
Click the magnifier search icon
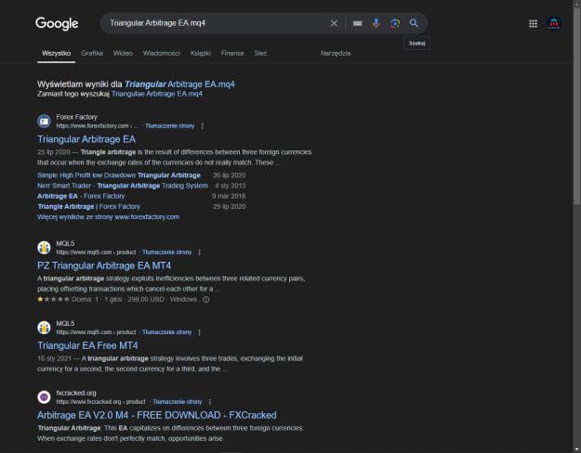coord(414,23)
